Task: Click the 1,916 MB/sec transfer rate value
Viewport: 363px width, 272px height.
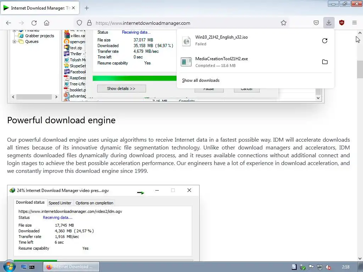Action: tap(67, 237)
